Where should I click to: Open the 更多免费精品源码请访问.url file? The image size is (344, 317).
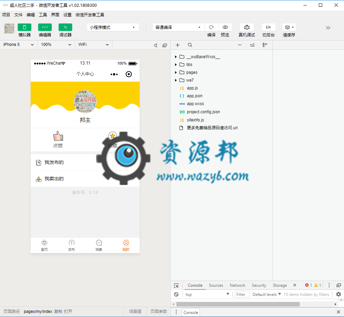212,128
